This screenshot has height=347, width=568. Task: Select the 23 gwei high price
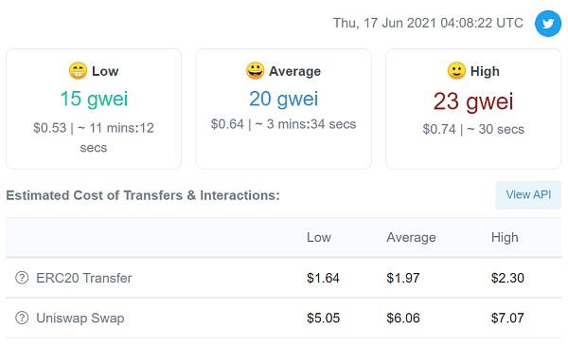(x=473, y=101)
